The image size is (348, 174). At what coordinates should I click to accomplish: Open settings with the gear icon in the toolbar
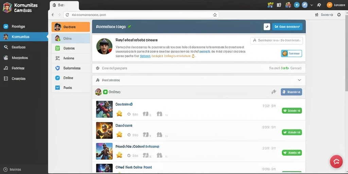tap(339, 15)
